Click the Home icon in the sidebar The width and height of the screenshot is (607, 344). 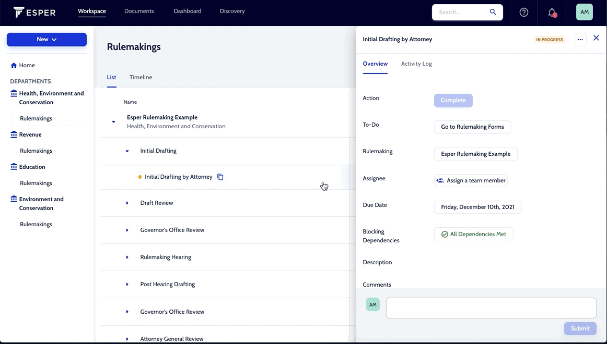[x=13, y=65]
